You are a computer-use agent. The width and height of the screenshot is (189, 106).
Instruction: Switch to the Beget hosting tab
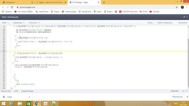[x=51, y=2]
